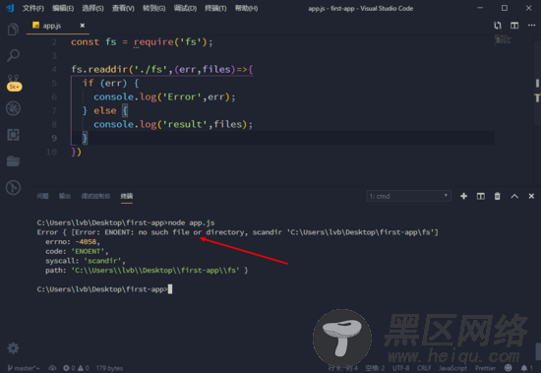Open notifications bell in status bar

526,368
